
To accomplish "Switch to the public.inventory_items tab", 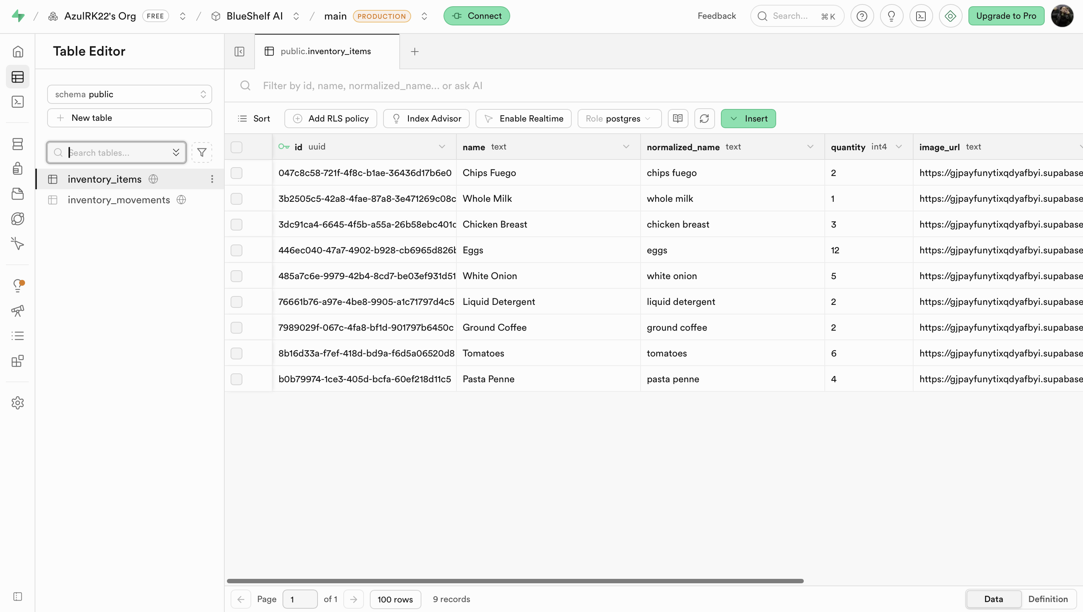I will pos(327,51).
